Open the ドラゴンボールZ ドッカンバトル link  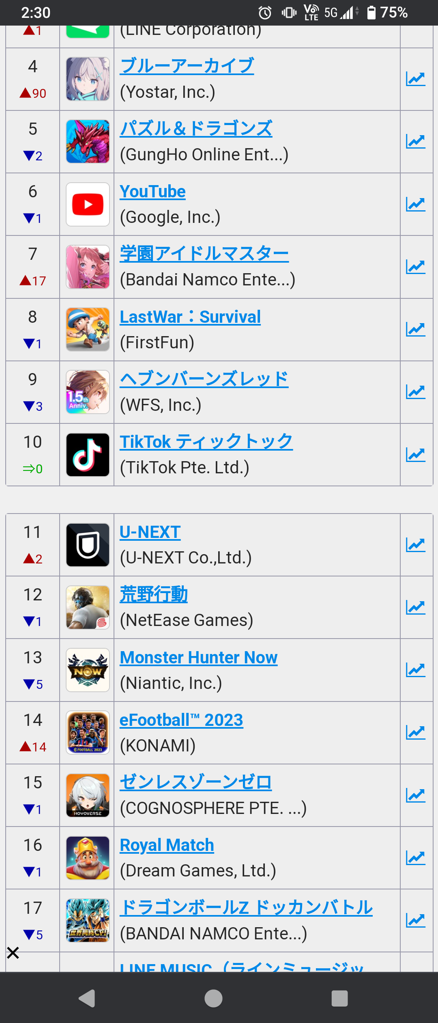[x=246, y=907]
